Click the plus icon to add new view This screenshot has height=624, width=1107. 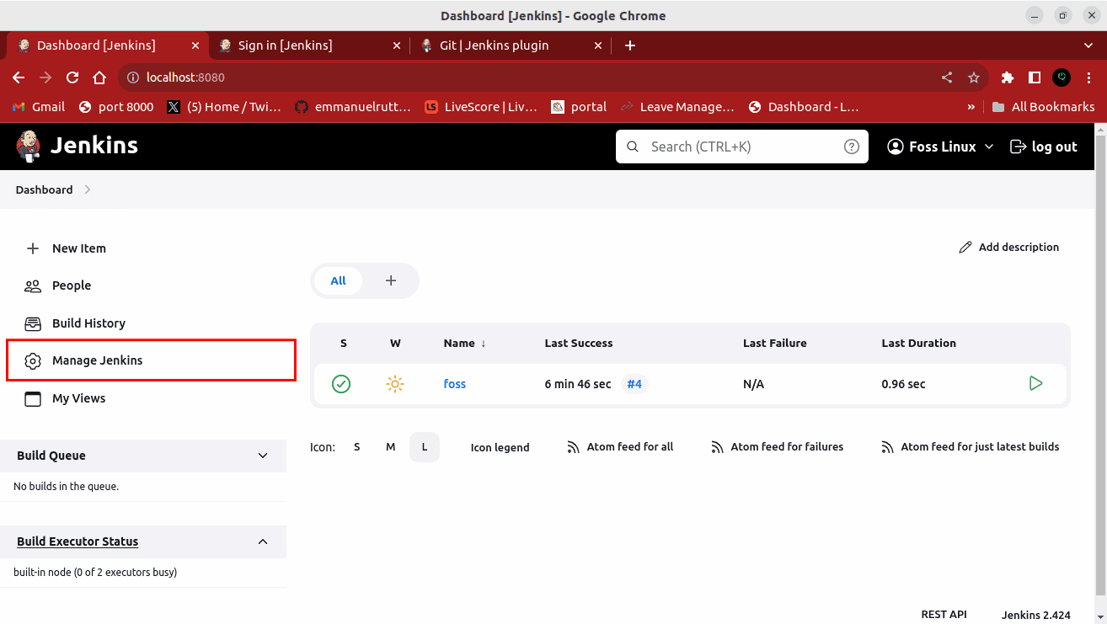(x=391, y=281)
